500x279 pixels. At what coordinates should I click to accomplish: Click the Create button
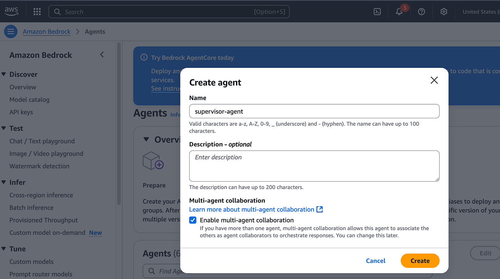(420, 261)
